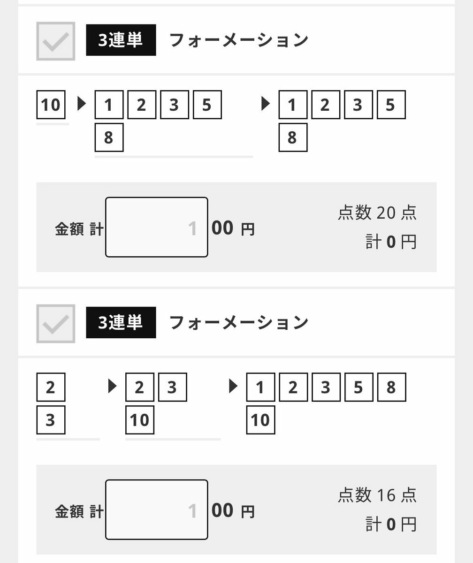The width and height of the screenshot is (473, 563).
Task: Click the 点数 16 点 summary
Action: [377, 495]
